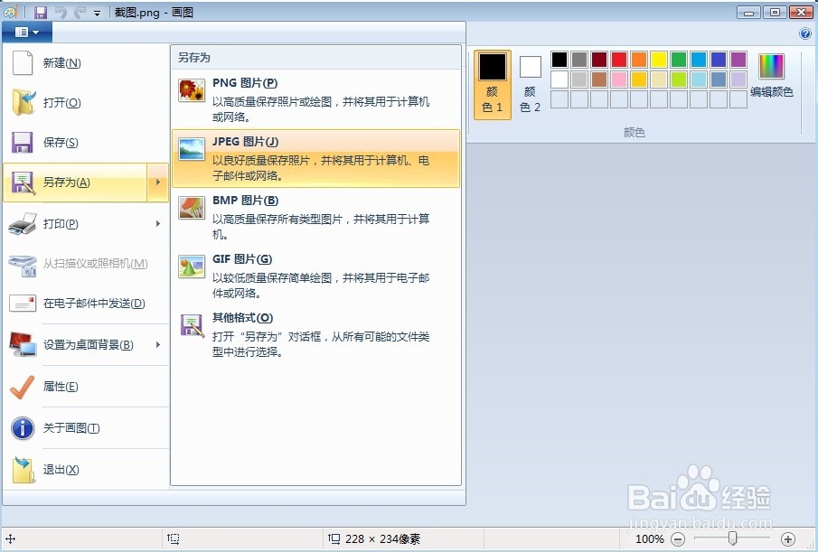Click the Save icon on the quick access toolbar
Screen dimensions: 818x552
click(x=40, y=12)
